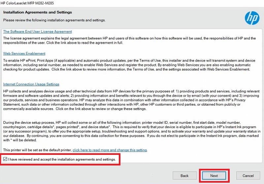Viewport: 264px width, 184px height.
Task: Click the HP ColorLaserJet MFP M282-M285 window title
Action: (28, 3)
